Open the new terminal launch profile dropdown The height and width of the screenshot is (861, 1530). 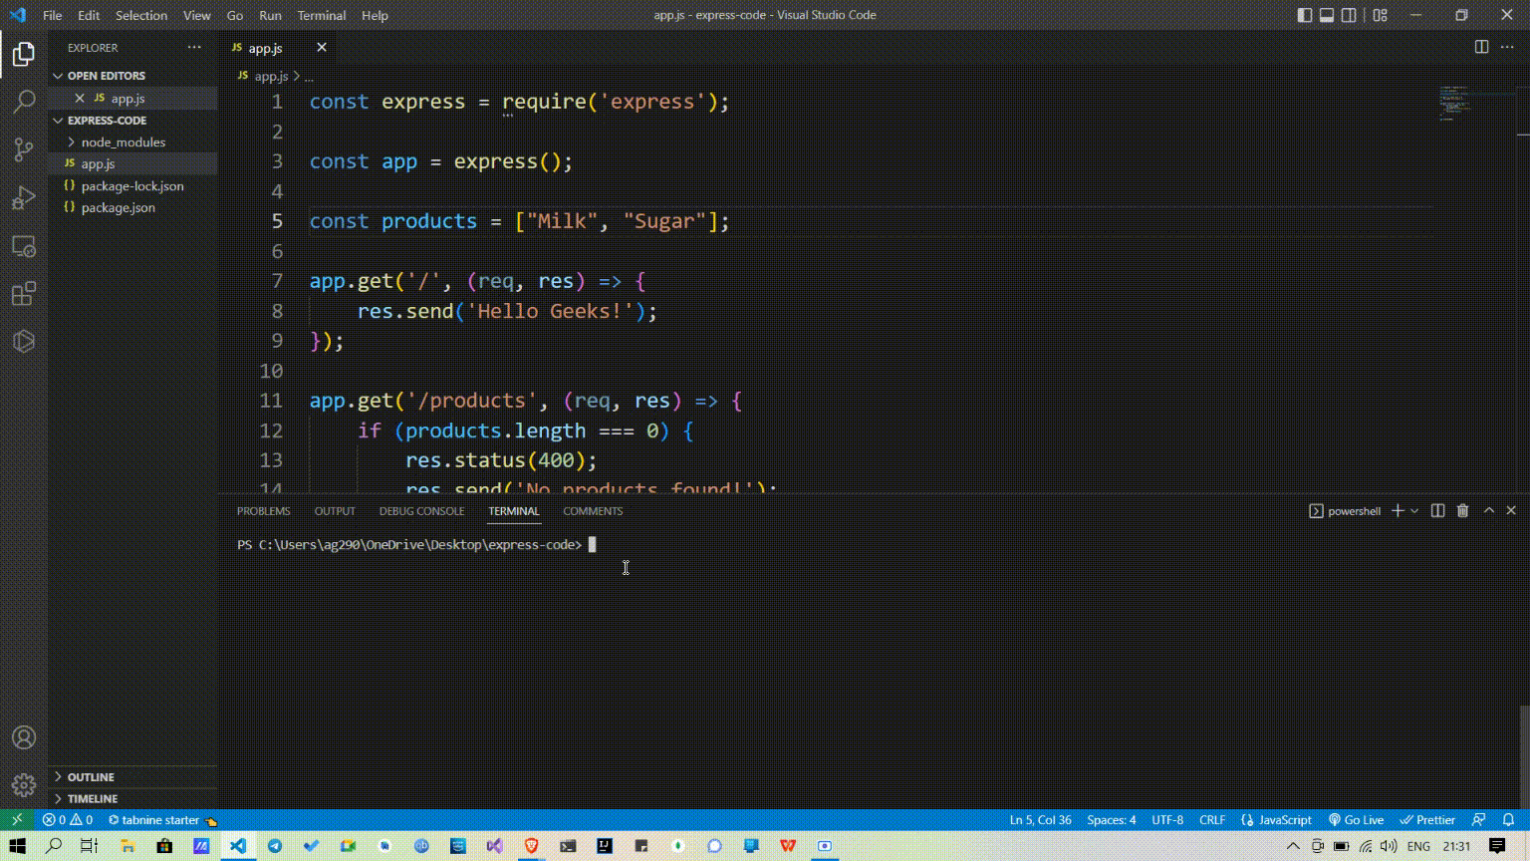pos(1414,511)
